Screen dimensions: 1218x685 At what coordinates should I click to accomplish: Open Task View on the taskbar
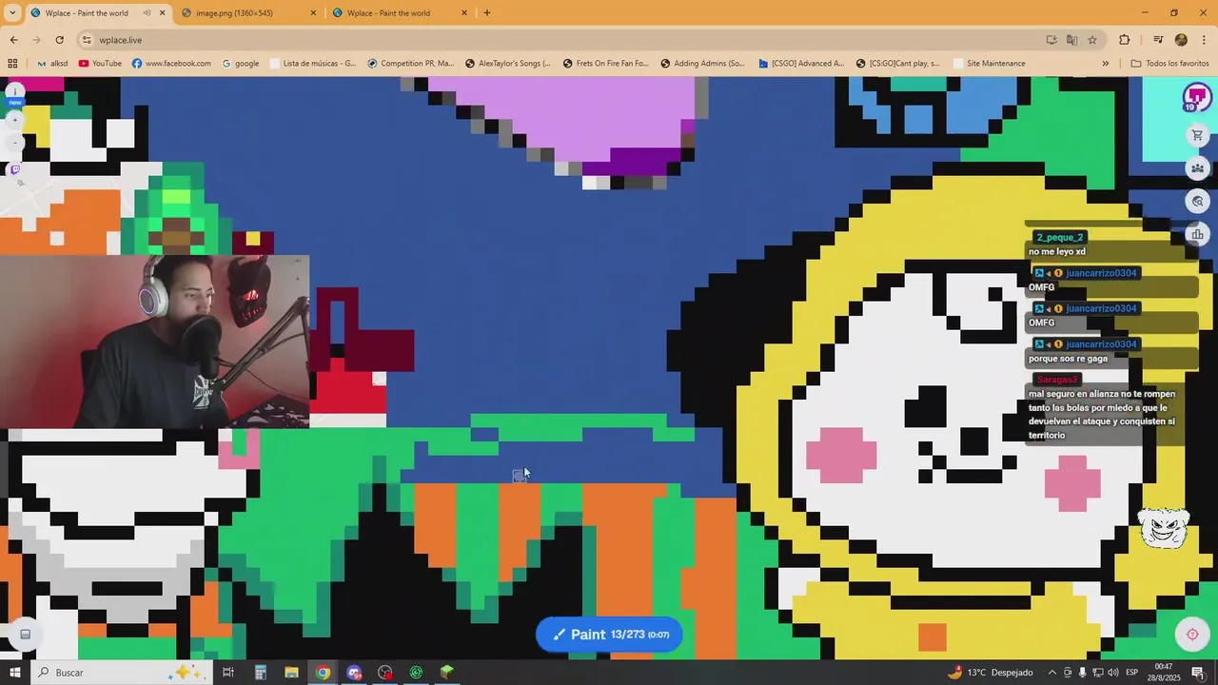[x=228, y=673]
